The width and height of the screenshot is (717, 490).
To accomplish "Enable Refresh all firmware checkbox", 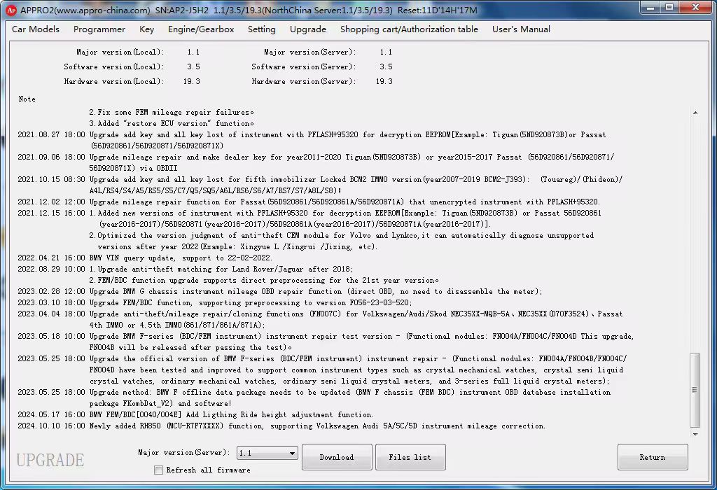I will (159, 470).
